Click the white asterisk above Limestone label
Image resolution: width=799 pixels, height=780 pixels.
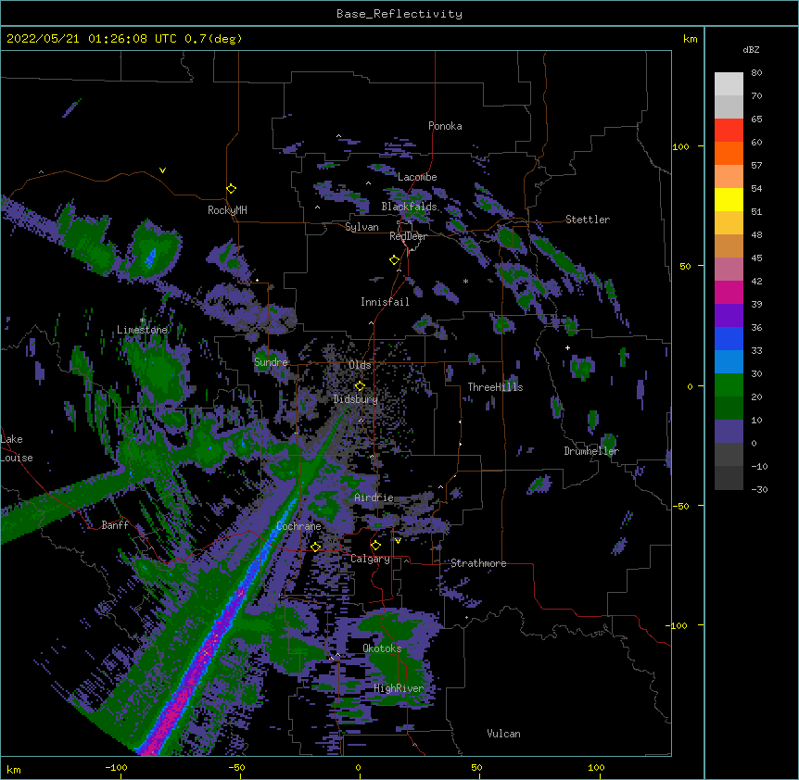coord(143,321)
